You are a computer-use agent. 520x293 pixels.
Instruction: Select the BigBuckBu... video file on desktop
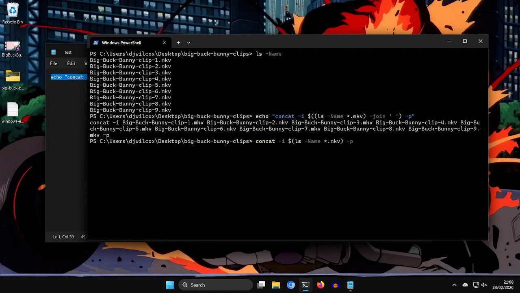pos(13,49)
